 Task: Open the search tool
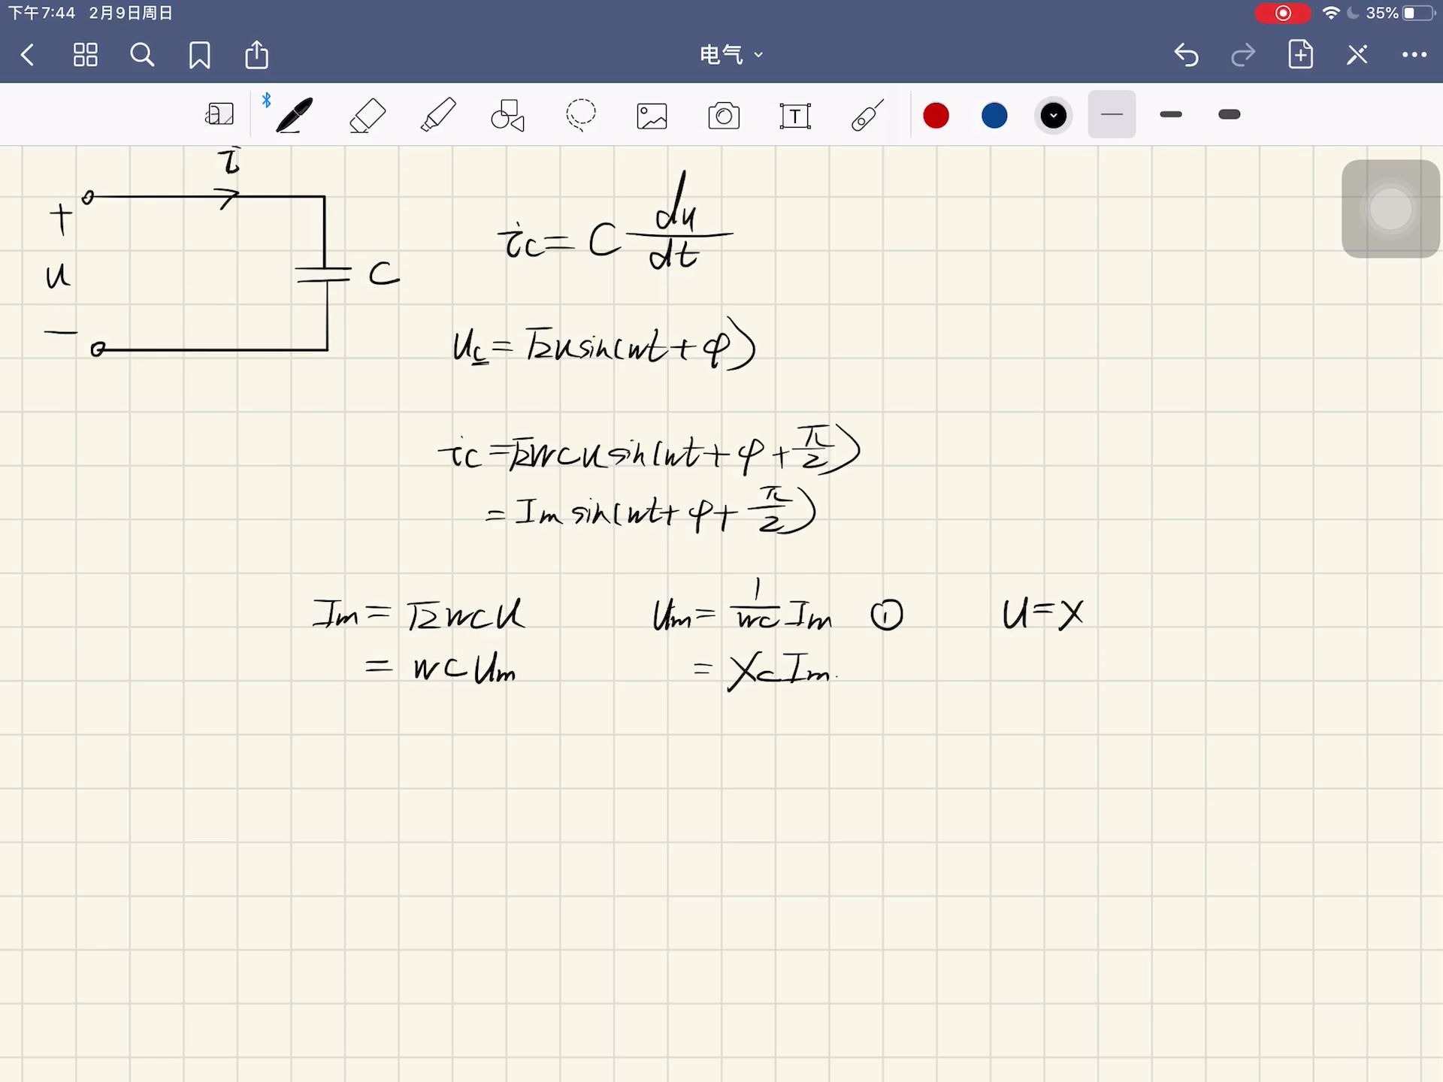click(142, 55)
